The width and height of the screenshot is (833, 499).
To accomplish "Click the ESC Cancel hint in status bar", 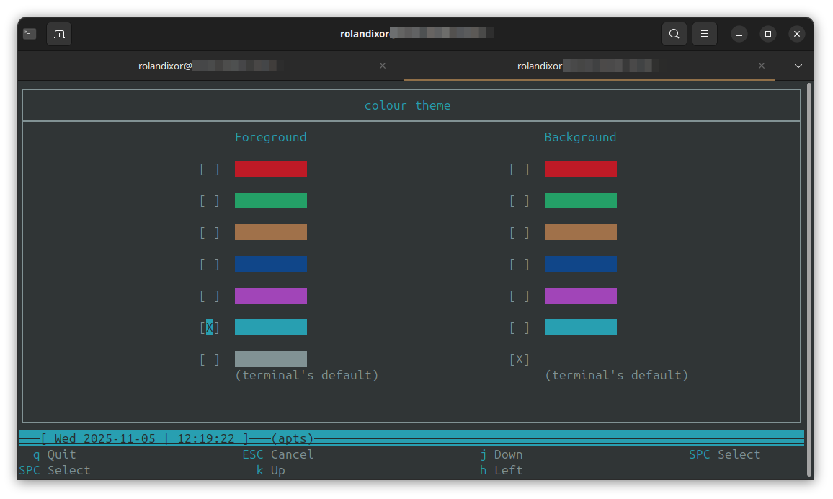I will click(x=277, y=454).
